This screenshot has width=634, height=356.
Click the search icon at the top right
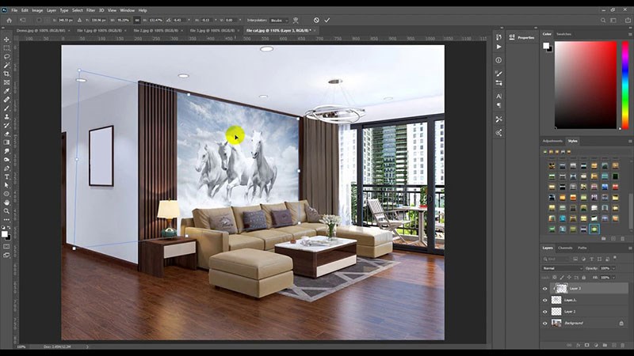click(x=603, y=21)
